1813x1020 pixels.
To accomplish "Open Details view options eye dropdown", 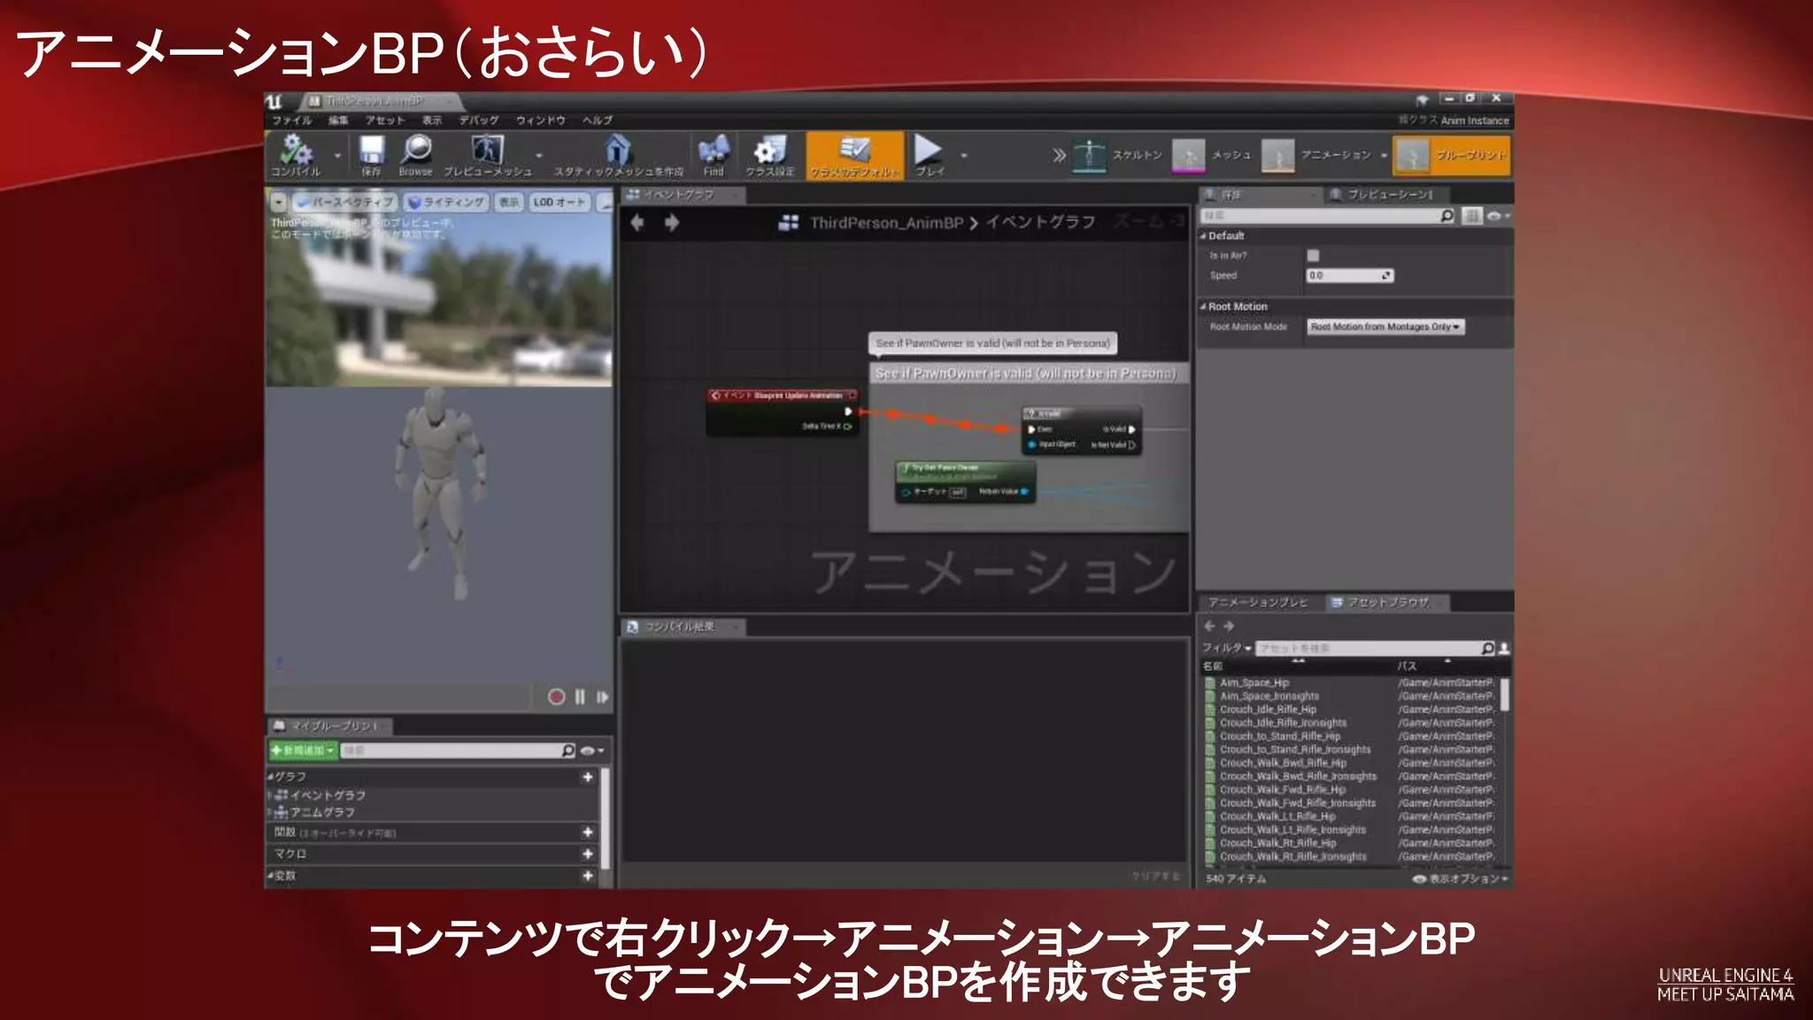I will (x=1499, y=215).
